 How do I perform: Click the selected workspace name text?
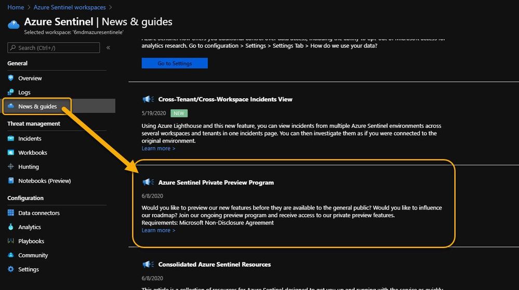74,32
